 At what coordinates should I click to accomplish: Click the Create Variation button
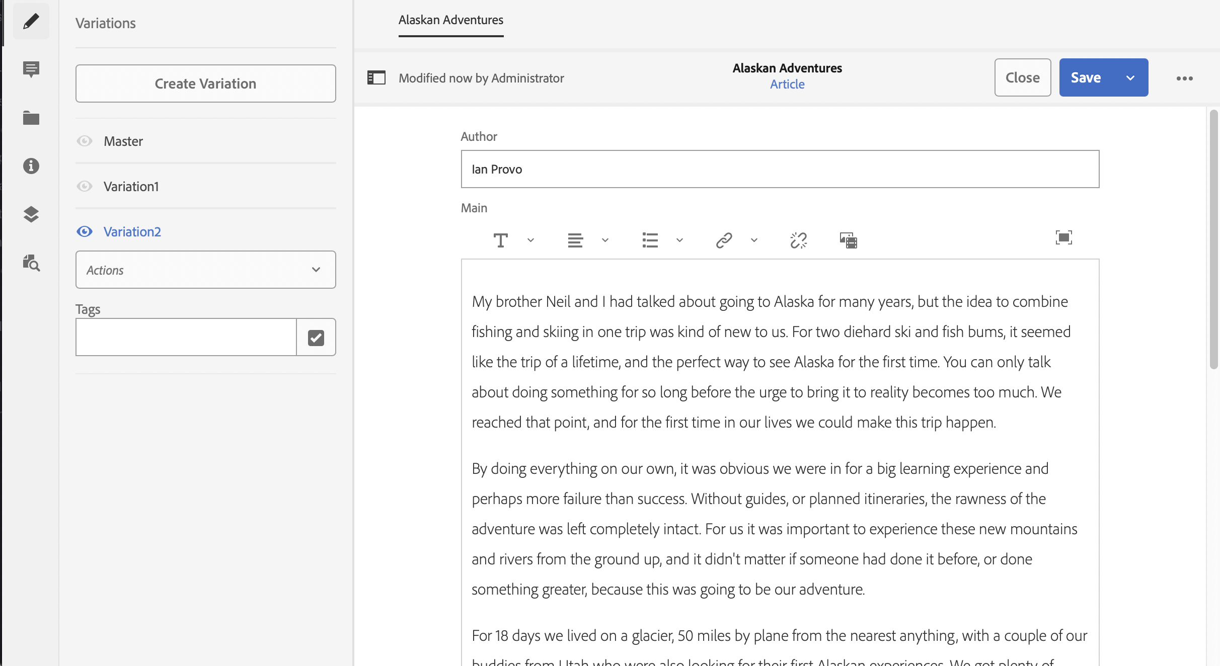[x=205, y=84]
